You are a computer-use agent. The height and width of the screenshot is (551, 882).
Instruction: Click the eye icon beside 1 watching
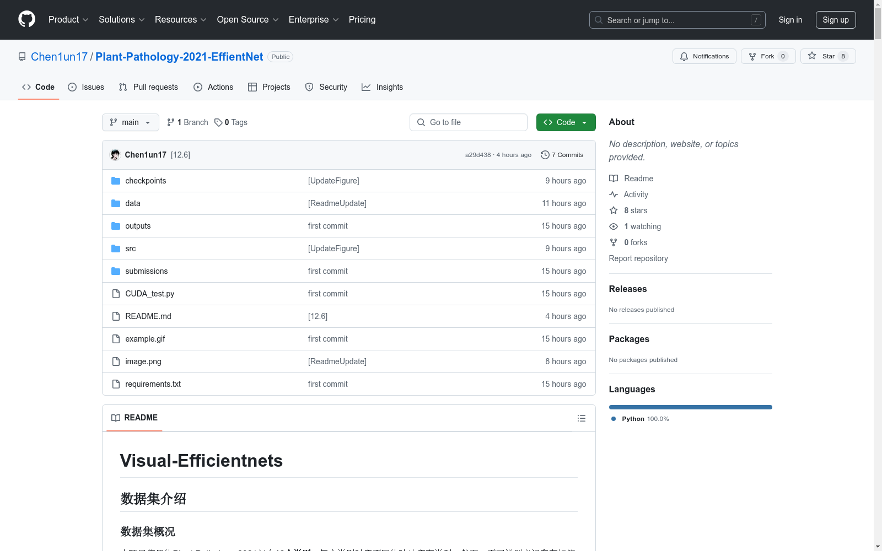(614, 226)
